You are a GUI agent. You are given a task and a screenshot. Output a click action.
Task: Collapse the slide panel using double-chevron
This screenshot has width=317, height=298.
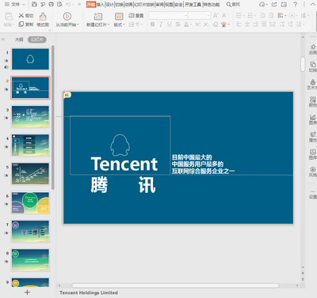[3, 40]
